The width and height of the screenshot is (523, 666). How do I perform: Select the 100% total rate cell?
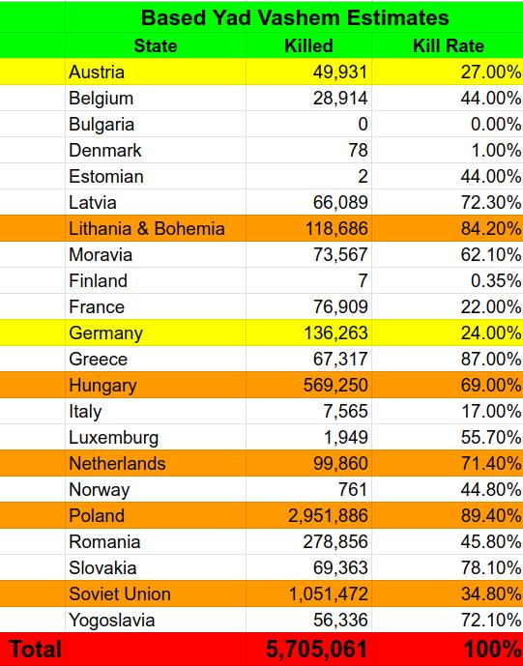pos(448,650)
